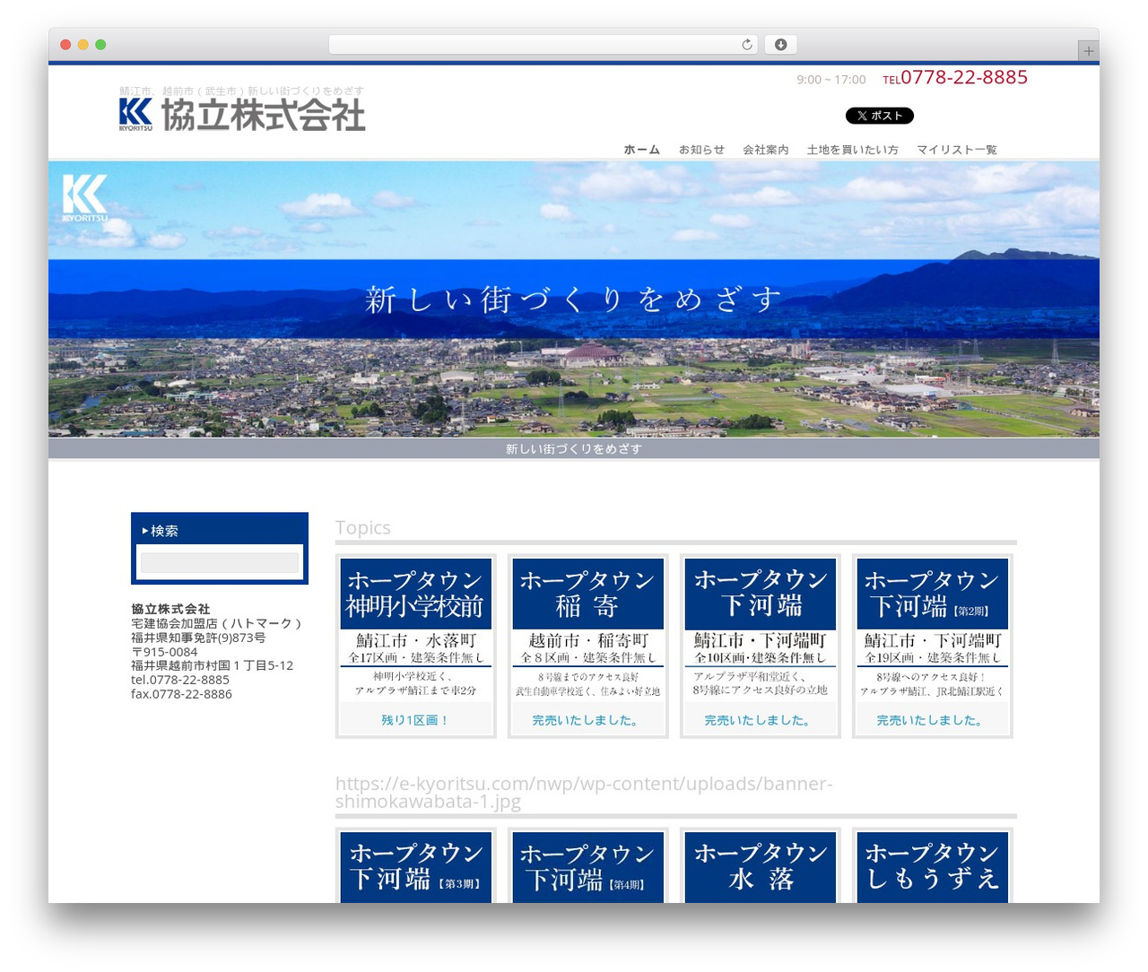Viewport: 1148px width, 972px height.
Task: Open ホープタウン下河端 第2期 banner
Action: coord(932,628)
